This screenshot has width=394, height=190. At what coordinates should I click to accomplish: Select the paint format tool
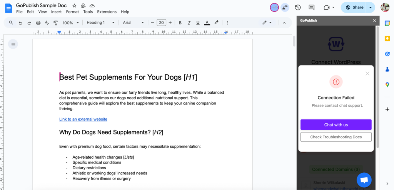pyautogui.click(x=56, y=23)
